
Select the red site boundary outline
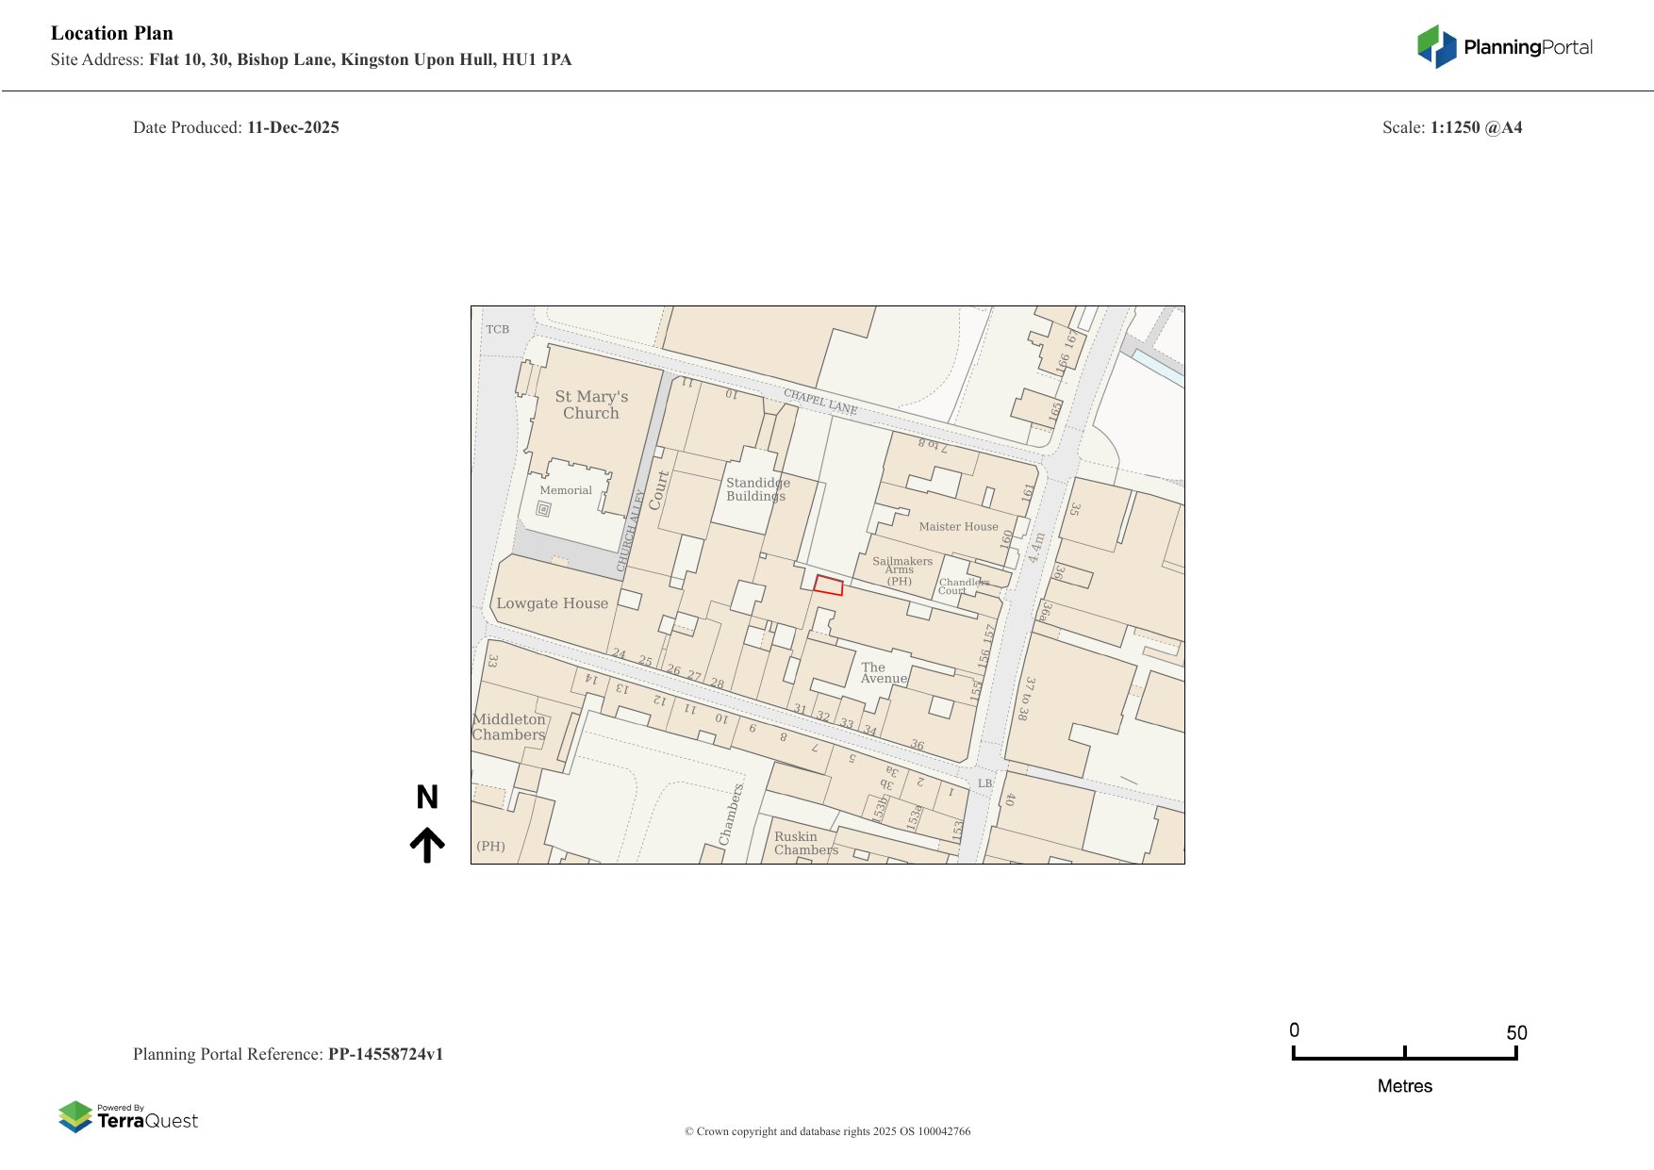coord(828,585)
